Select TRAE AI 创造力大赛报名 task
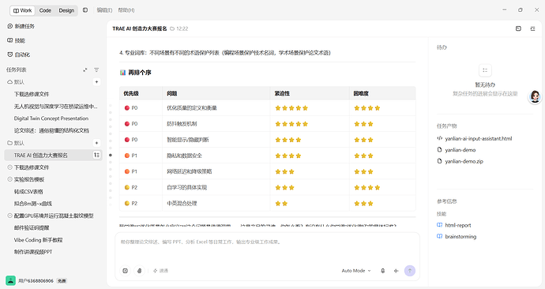Image resolution: width=545 pixels, height=289 pixels. [53, 156]
